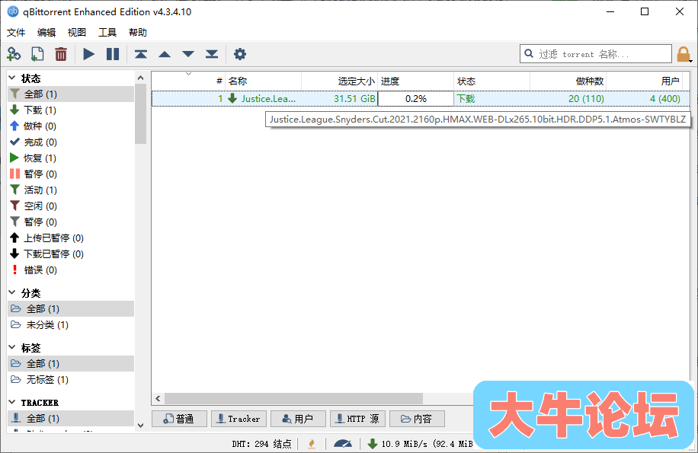Move torrent to top of queue

141,54
